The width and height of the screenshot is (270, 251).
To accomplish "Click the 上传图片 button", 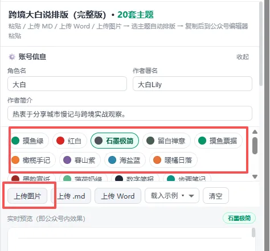I will coord(27,196).
